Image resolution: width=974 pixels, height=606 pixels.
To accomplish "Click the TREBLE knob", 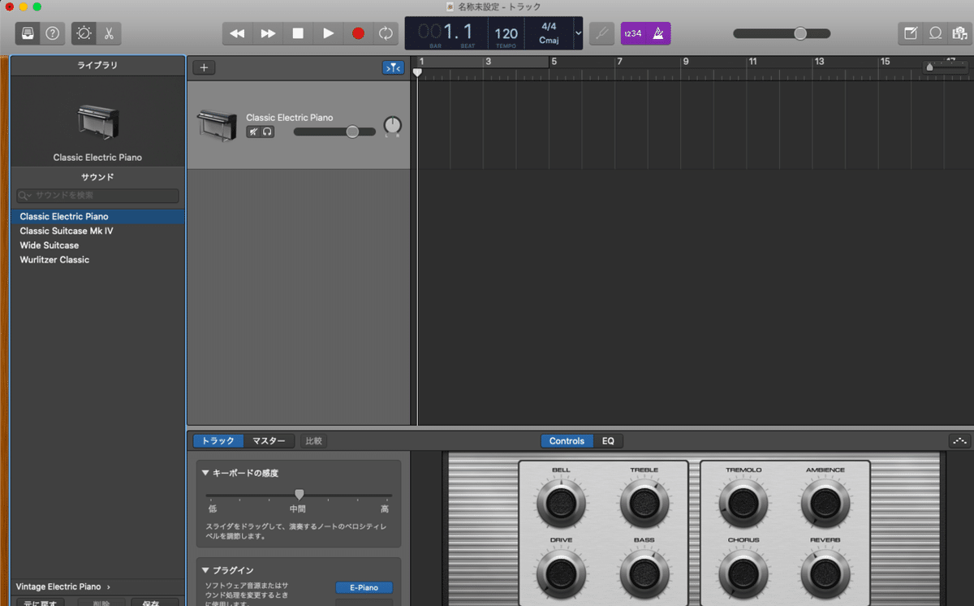I will 644,504.
